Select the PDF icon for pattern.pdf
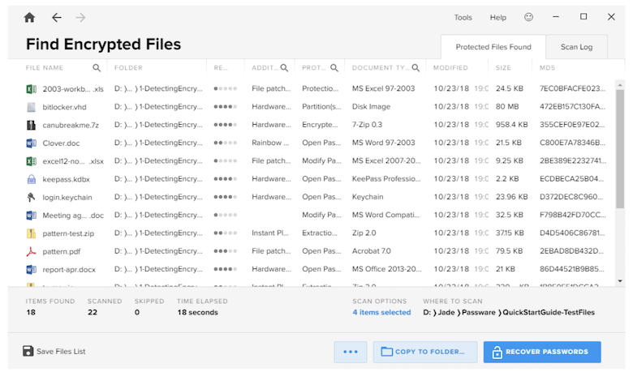This screenshot has width=633, height=376. coord(31,251)
